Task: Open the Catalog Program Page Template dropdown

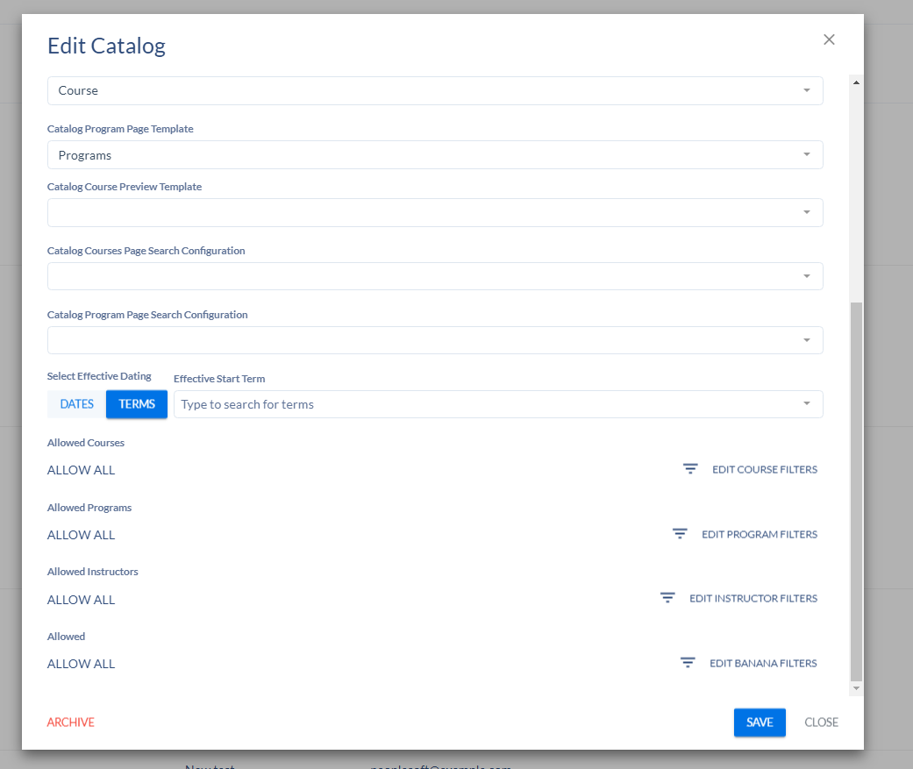Action: pyautogui.click(x=435, y=155)
